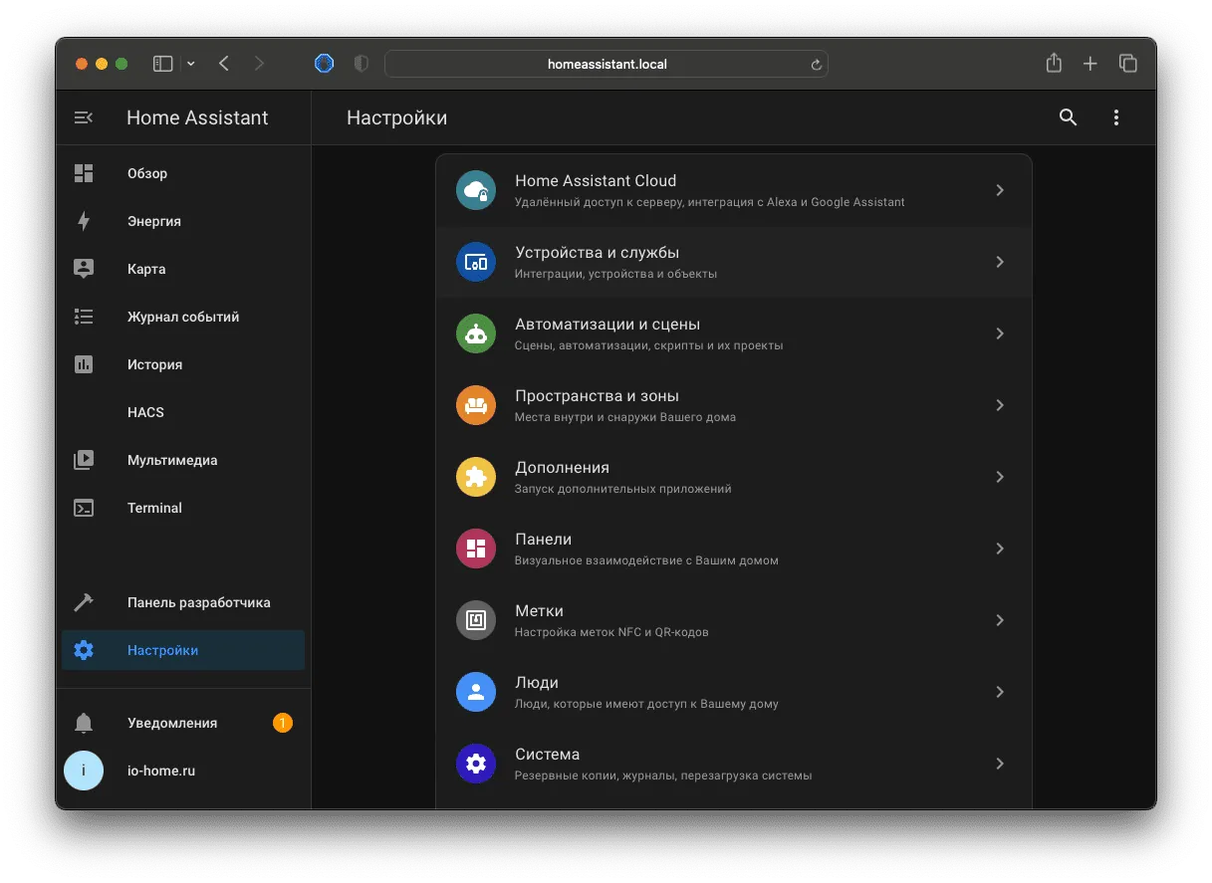Open the three-dot overflow menu

pyautogui.click(x=1116, y=117)
